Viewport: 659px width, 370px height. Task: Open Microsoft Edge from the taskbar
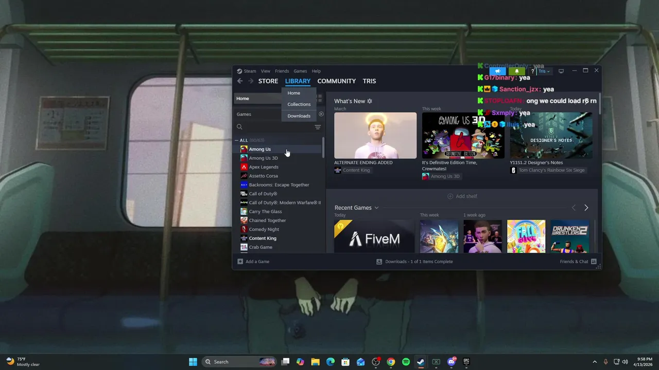331,362
